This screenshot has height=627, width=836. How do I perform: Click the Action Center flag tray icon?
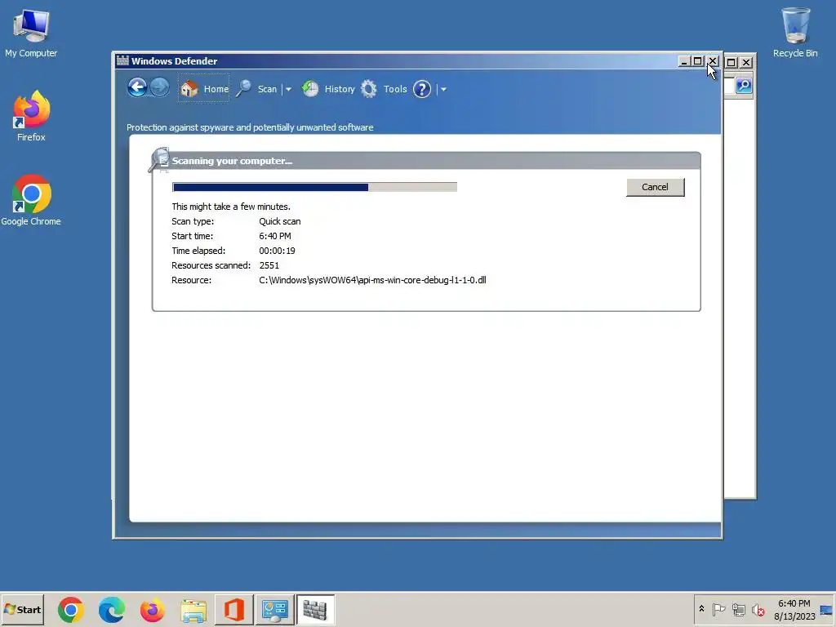coord(718,609)
